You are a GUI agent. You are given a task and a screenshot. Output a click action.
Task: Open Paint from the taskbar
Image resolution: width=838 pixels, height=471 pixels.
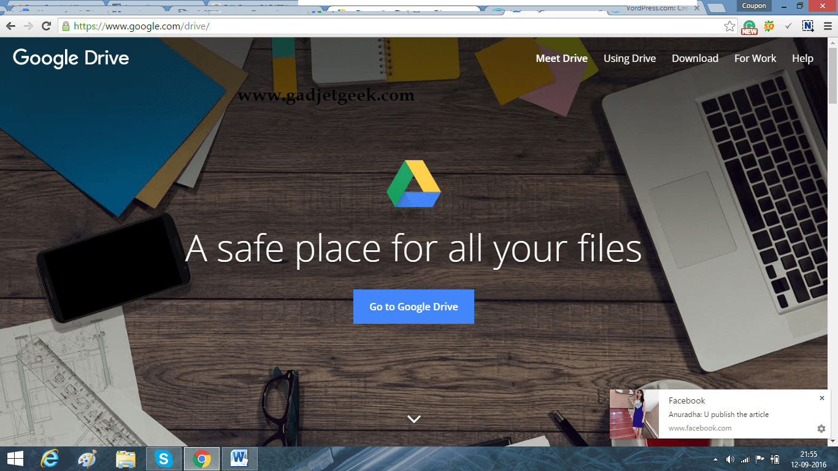tap(88, 459)
